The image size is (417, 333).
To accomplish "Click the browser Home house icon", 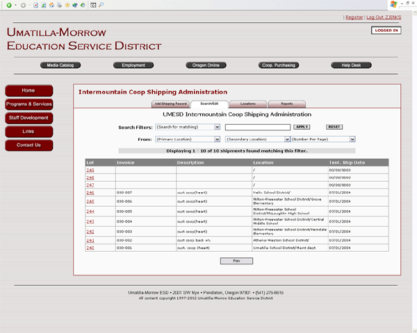I will click(51, 5).
